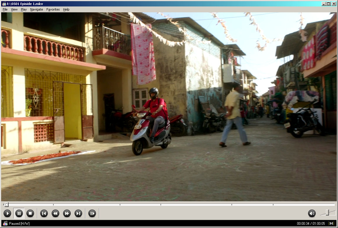Maximize the player window

(328, 4)
